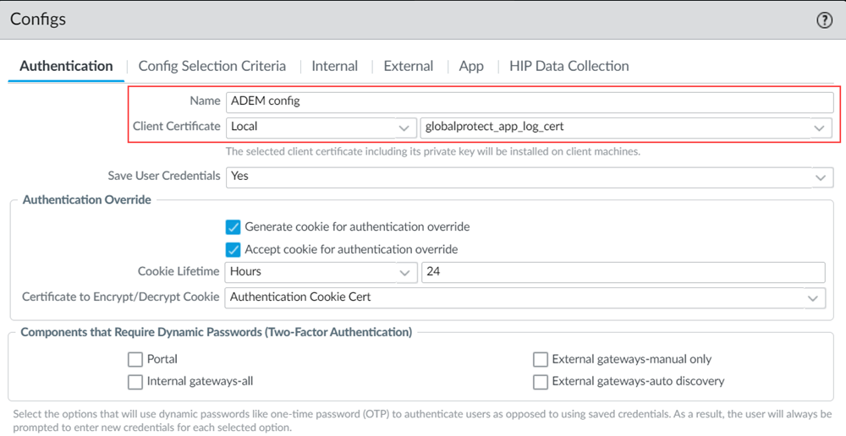Tick External gateways-manual only checkbox
The image size is (846, 436).
pyautogui.click(x=541, y=359)
